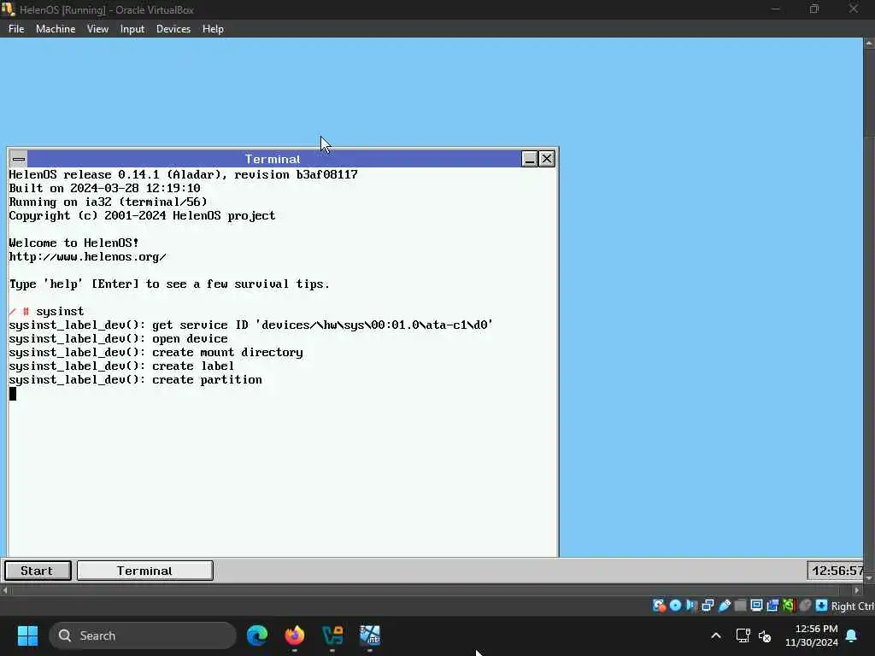Click the Terminal button in HelenOS taskbar
Viewport: 875px width, 656px height.
[144, 571]
